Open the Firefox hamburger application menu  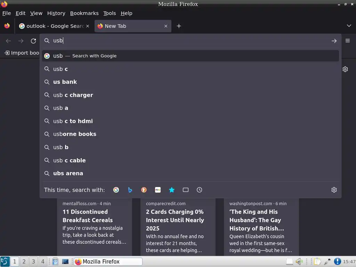[x=348, y=41]
